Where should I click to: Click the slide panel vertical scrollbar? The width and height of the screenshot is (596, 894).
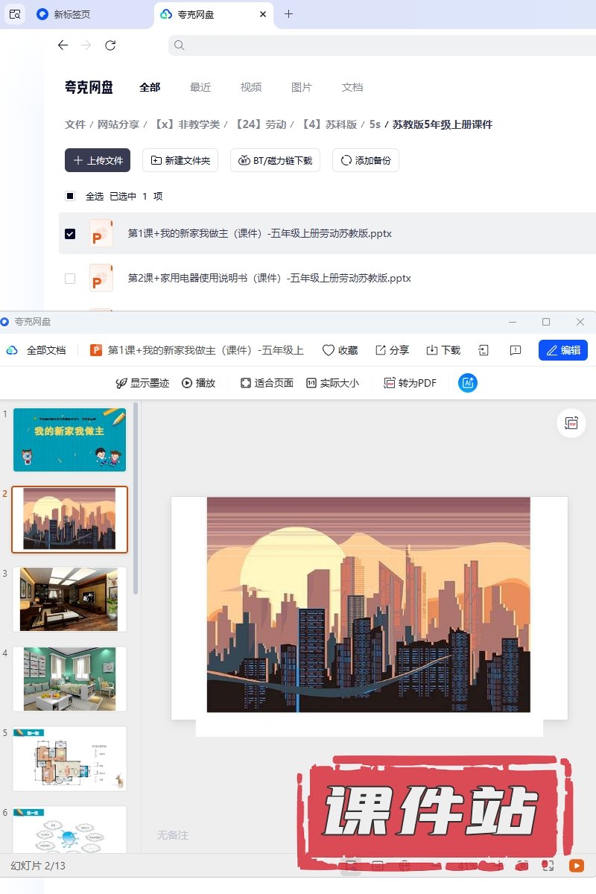tap(136, 499)
